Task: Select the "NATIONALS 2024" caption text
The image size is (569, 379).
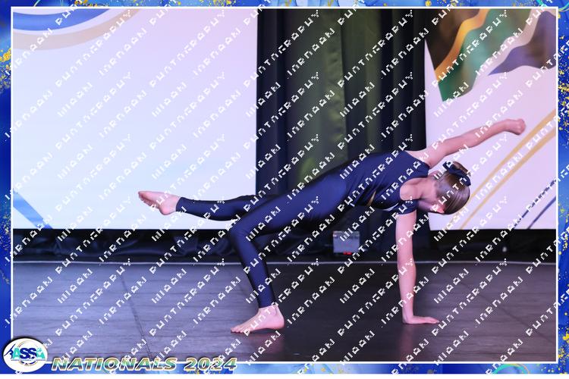Action: (x=144, y=364)
